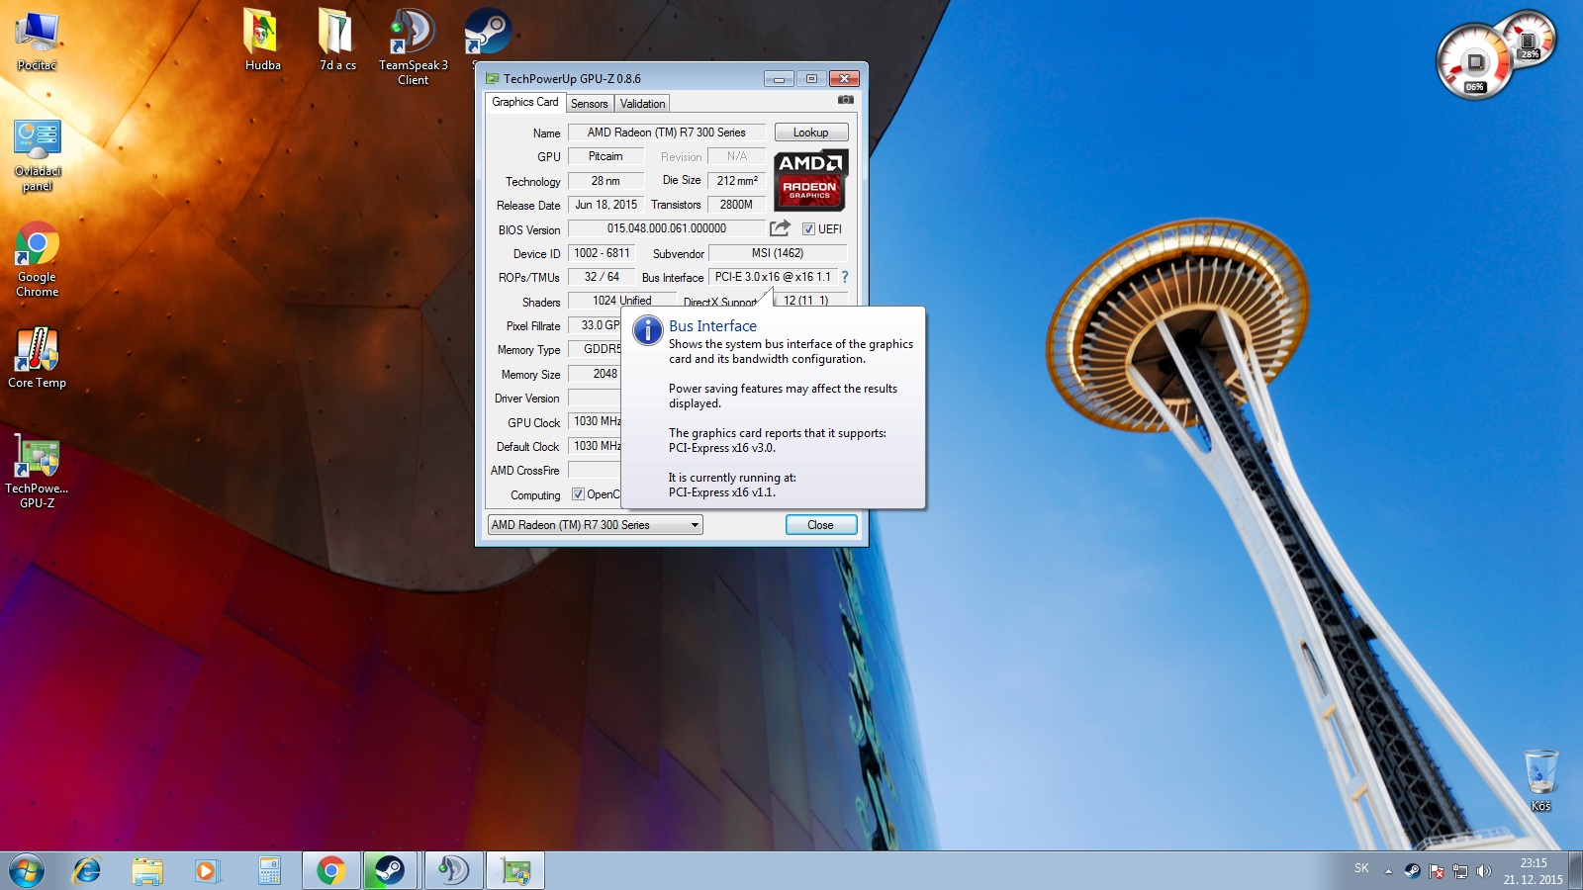The image size is (1583, 890).
Task: Switch to the Validation tab
Action: pos(642,104)
